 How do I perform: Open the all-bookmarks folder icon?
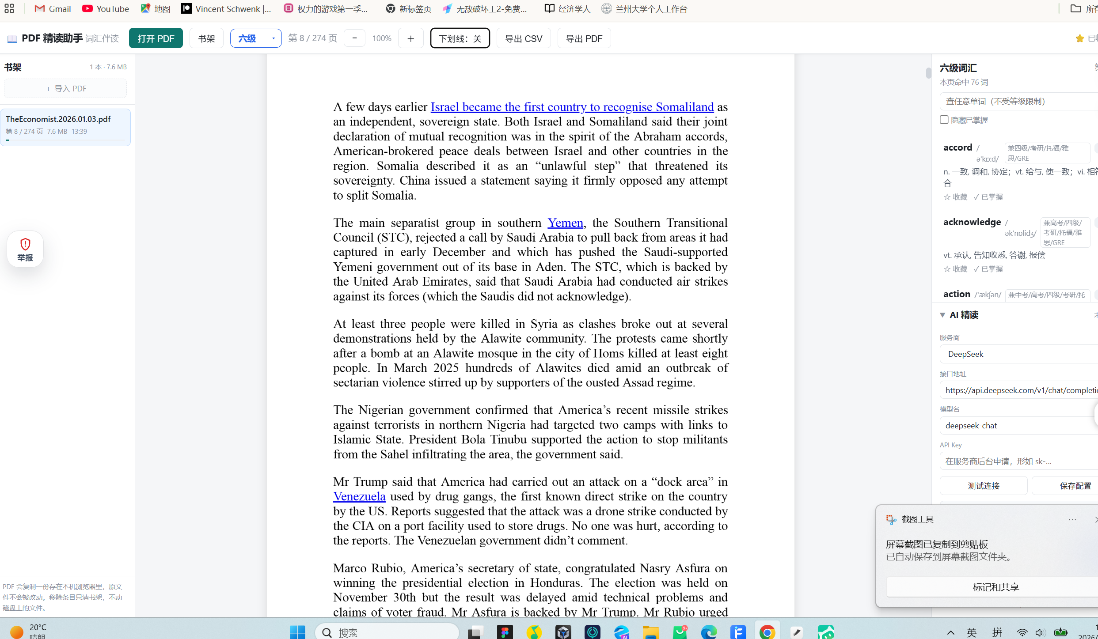pyautogui.click(x=1075, y=8)
